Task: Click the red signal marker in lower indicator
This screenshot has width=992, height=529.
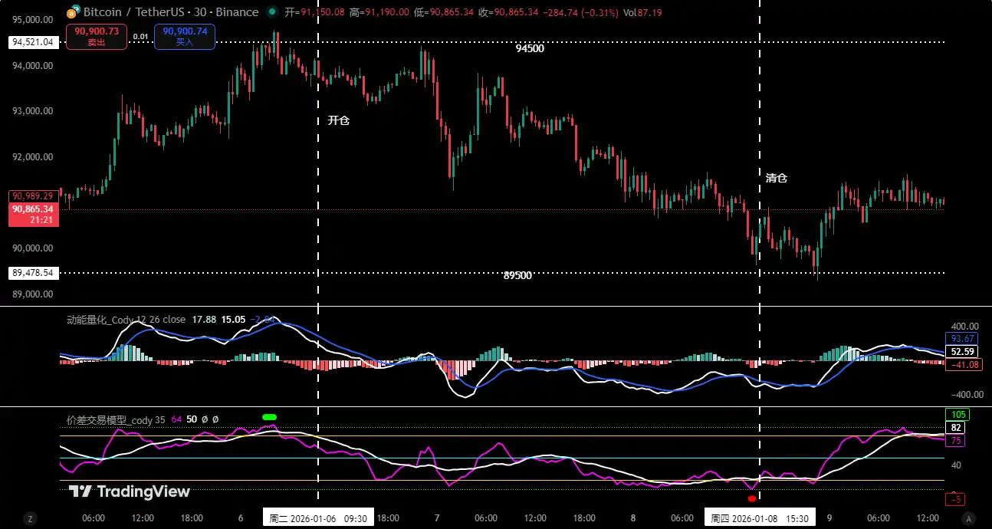Action: [x=751, y=498]
